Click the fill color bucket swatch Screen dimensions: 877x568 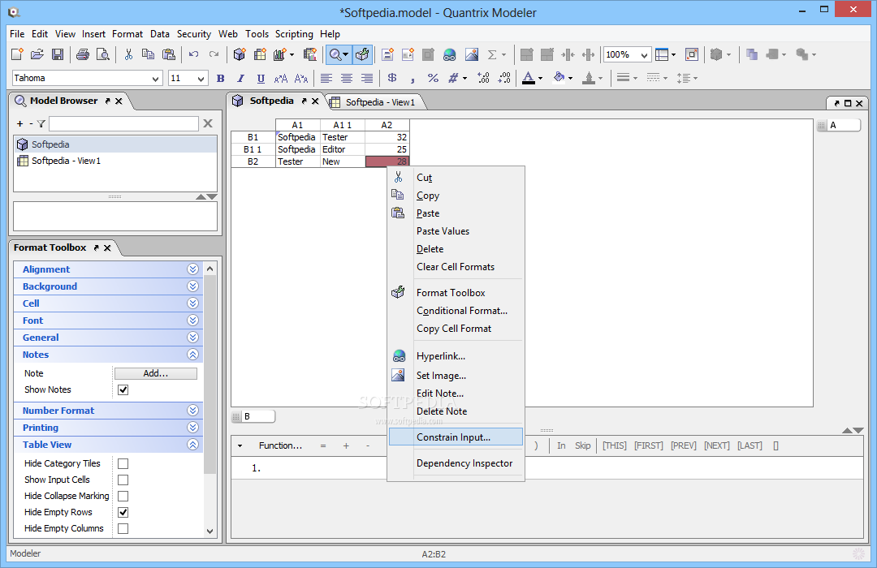[x=559, y=78]
